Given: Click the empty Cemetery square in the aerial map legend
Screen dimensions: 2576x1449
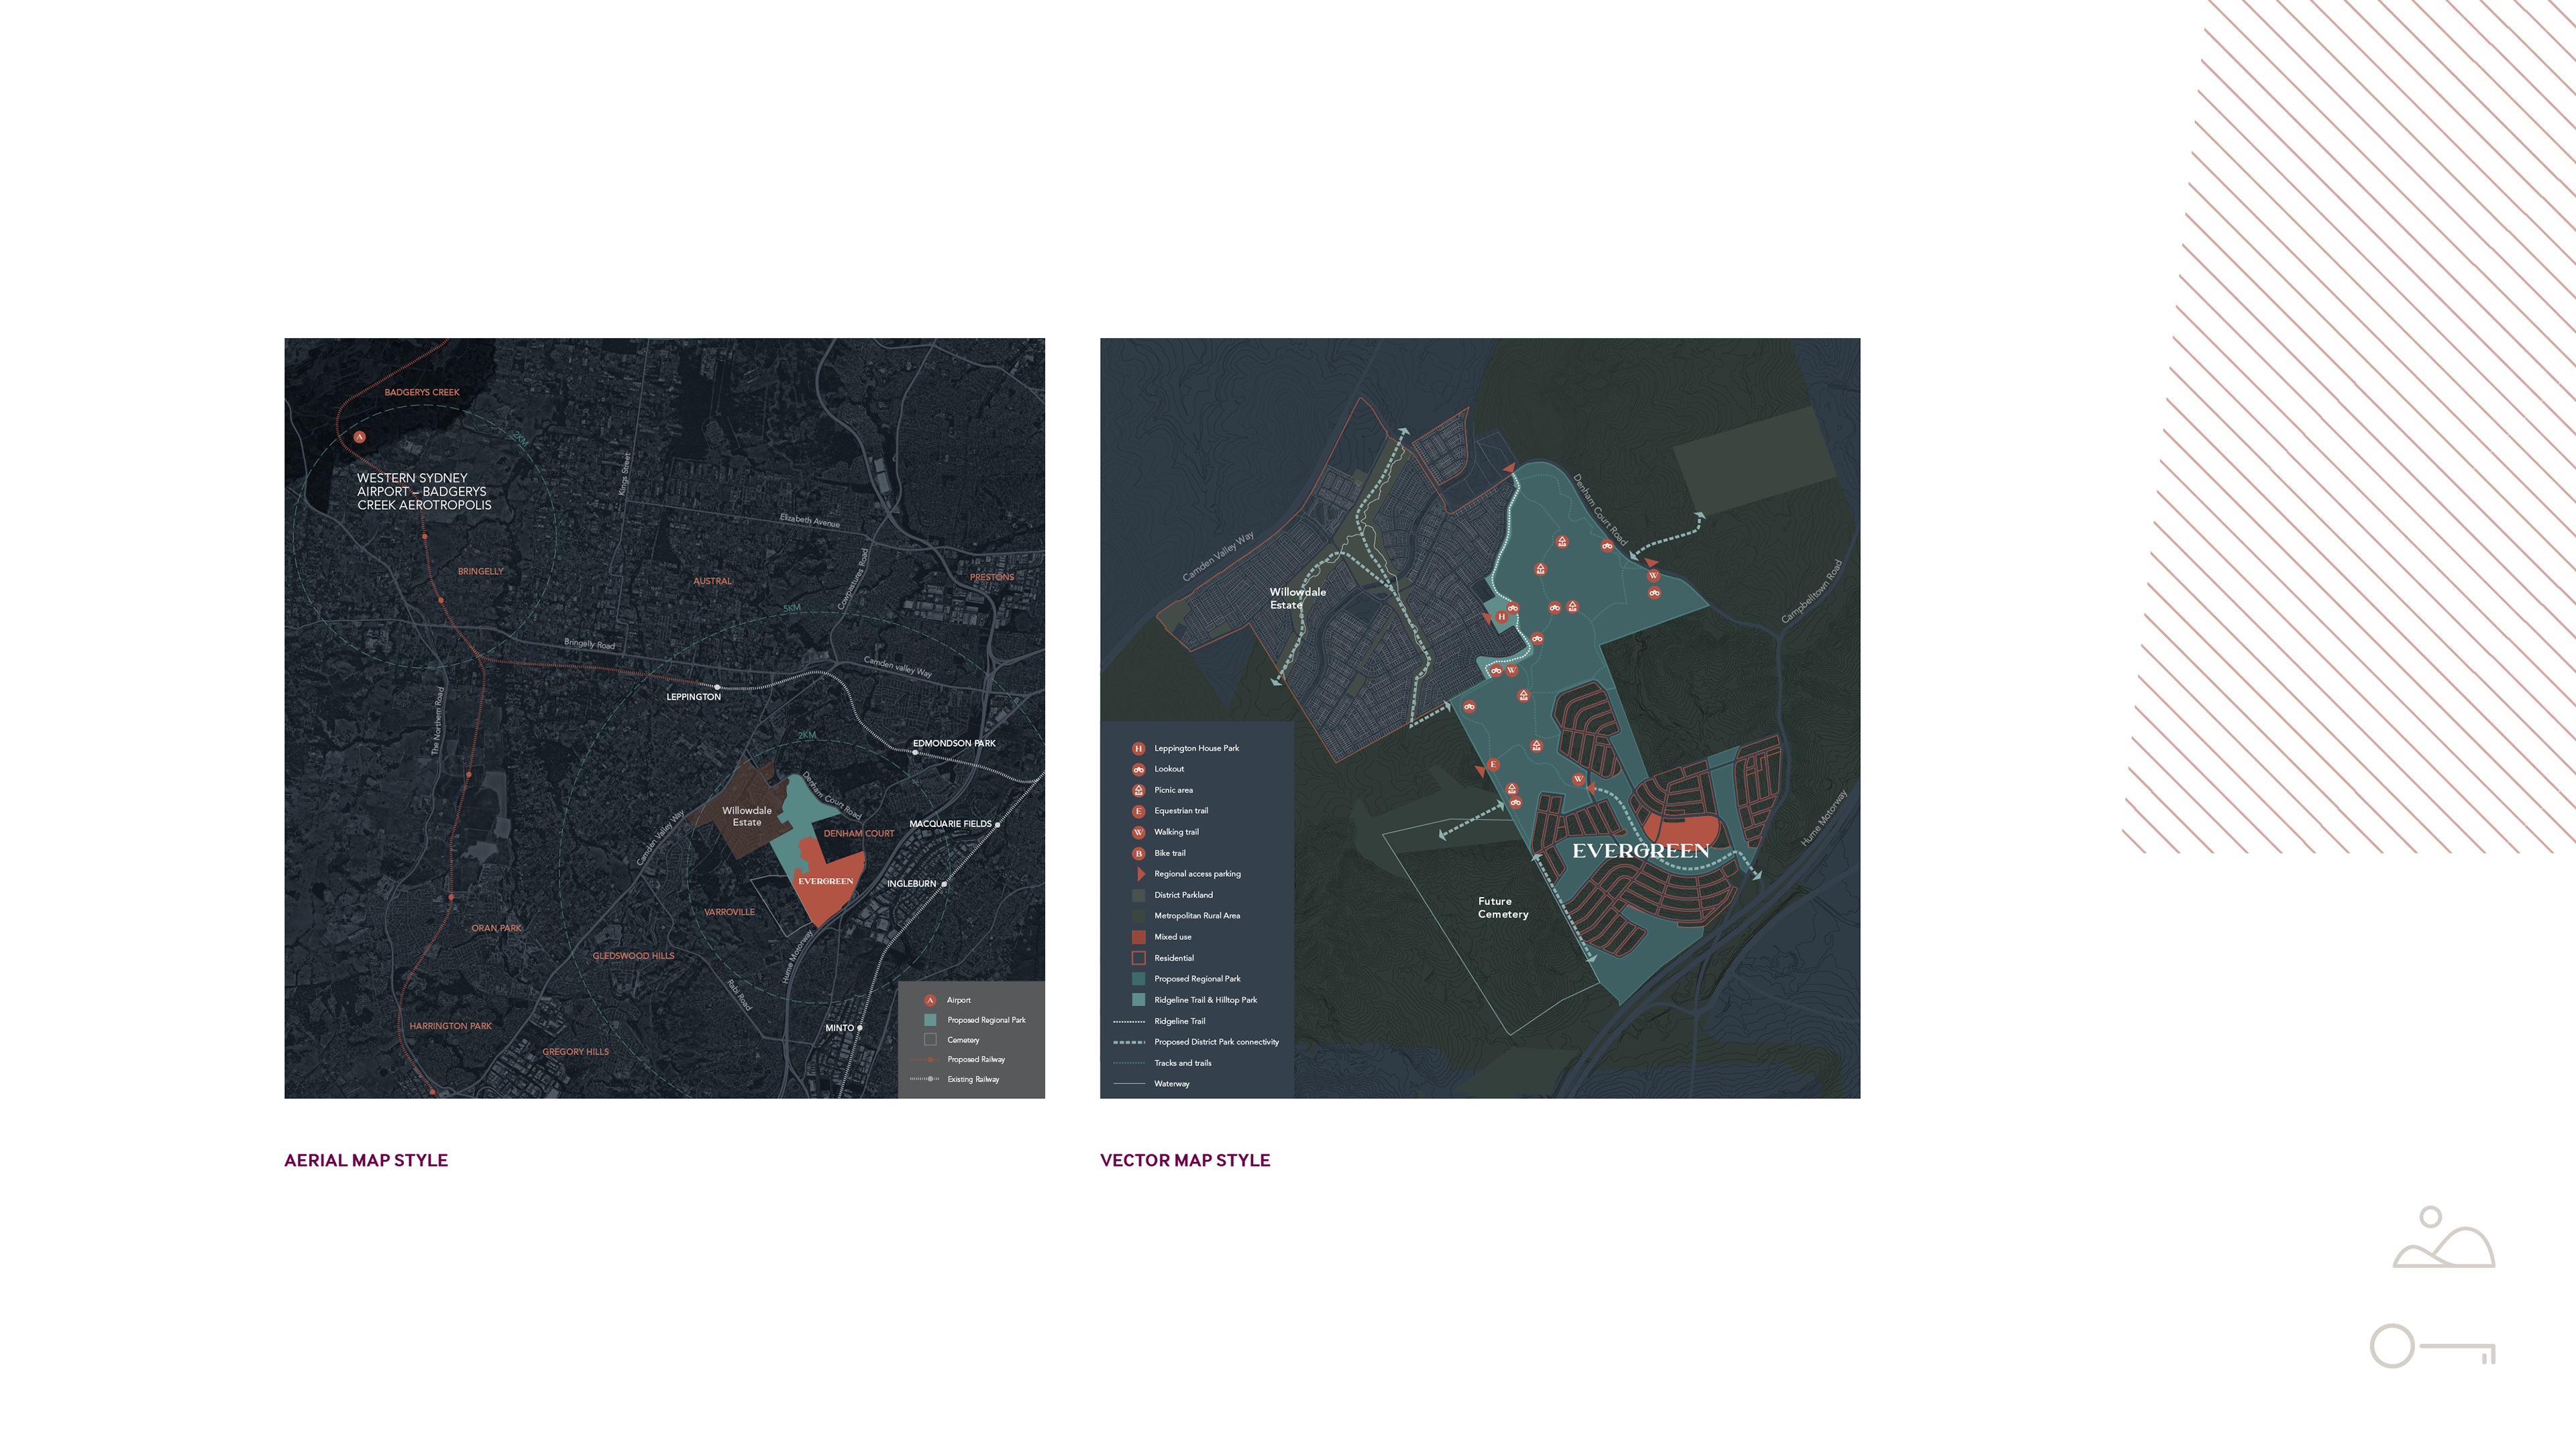Looking at the screenshot, I should coord(930,1040).
